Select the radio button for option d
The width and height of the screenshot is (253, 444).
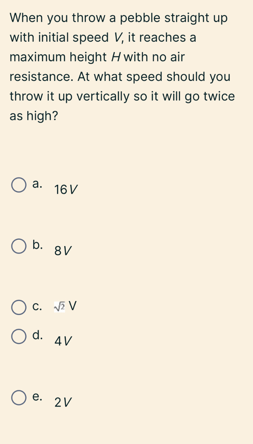pos(18,337)
